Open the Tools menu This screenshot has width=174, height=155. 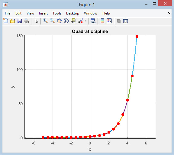click(57, 13)
